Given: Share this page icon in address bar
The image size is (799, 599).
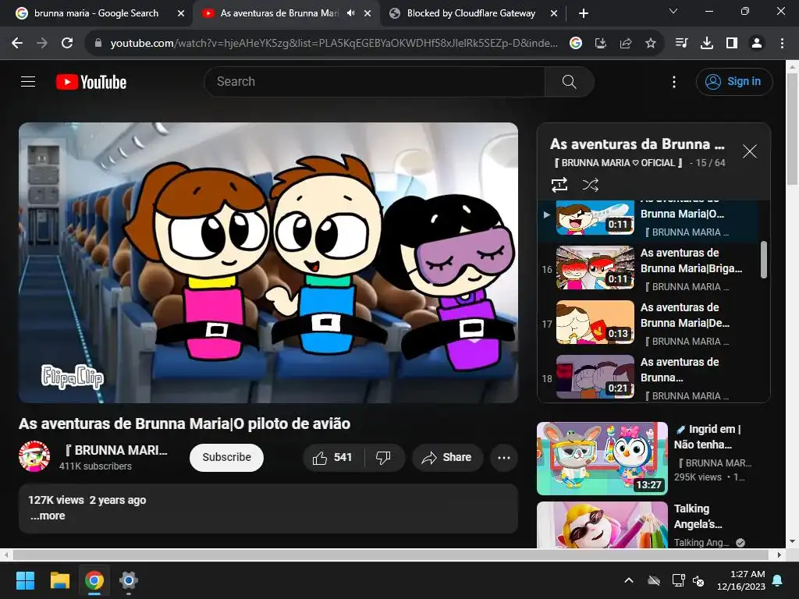Looking at the screenshot, I should [626, 44].
